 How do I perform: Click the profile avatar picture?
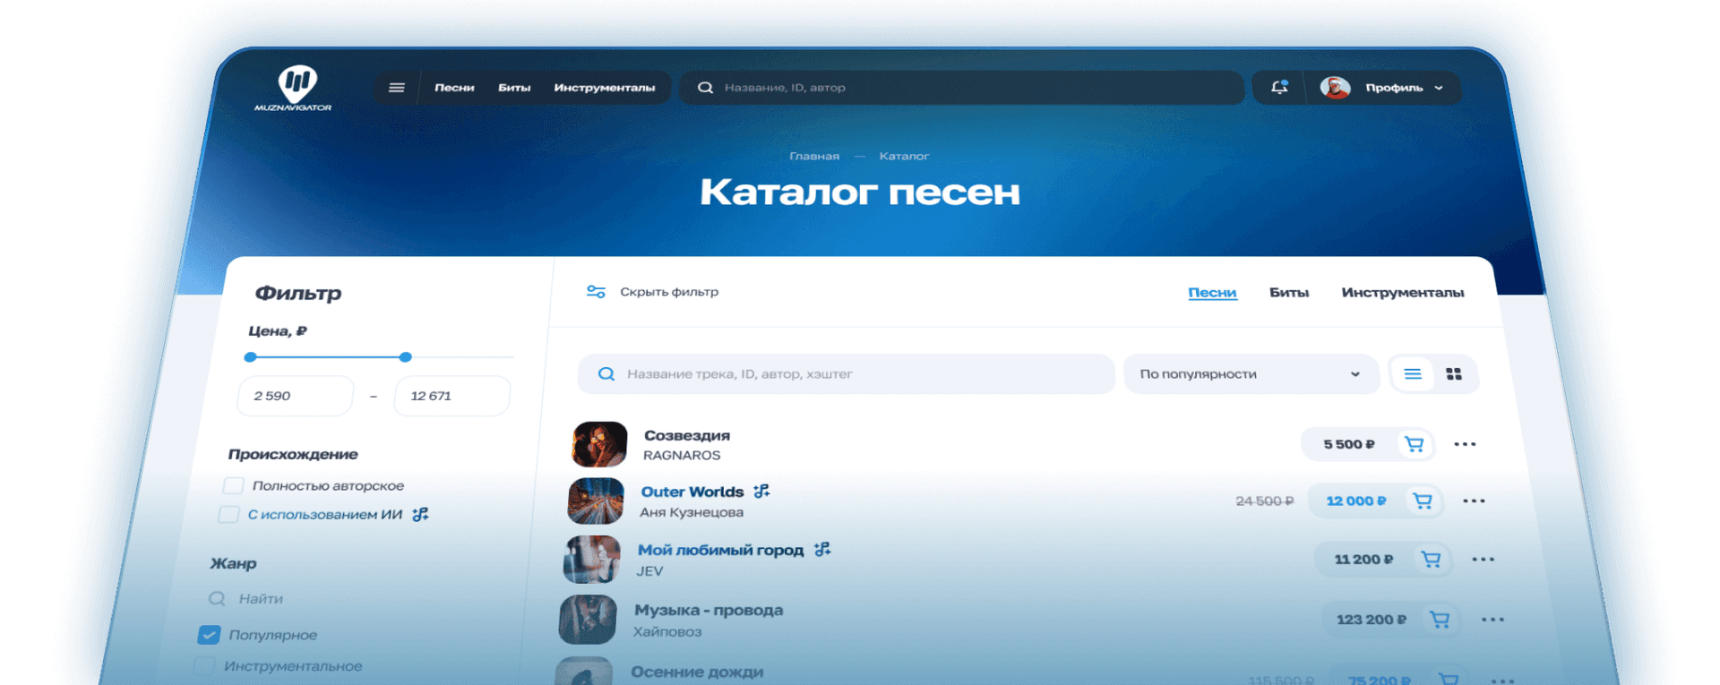pyautogui.click(x=1335, y=88)
